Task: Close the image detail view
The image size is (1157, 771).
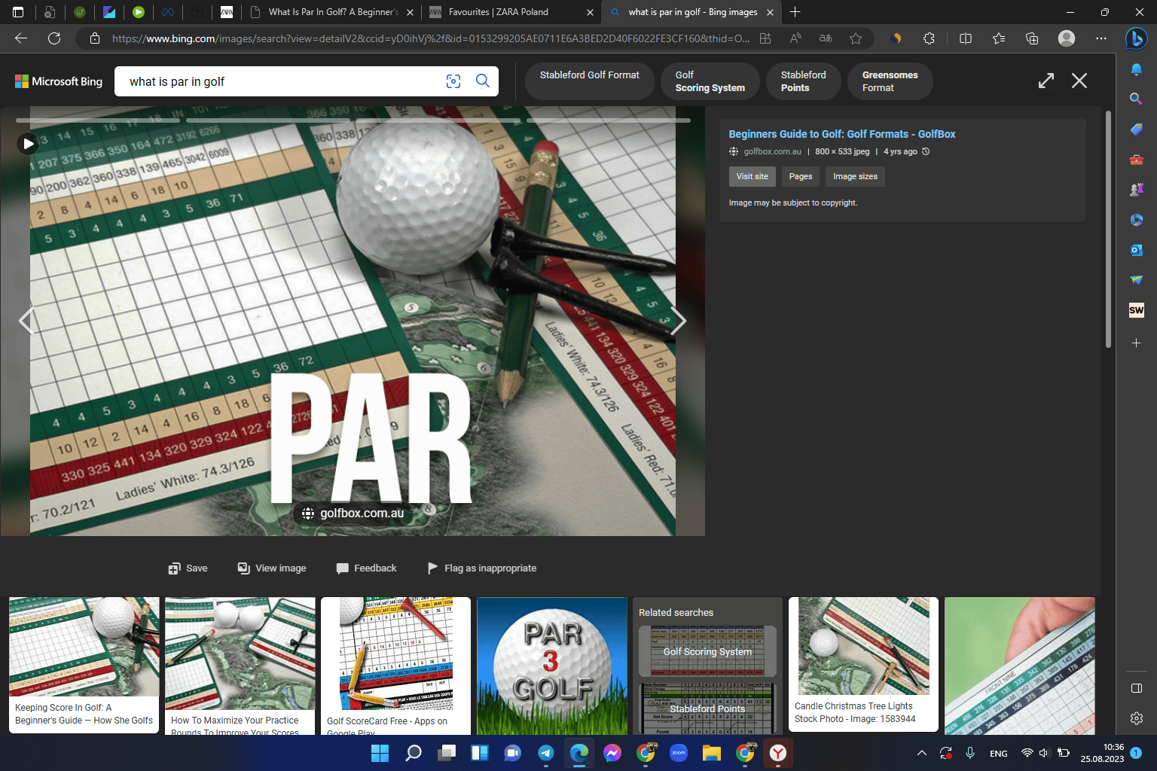Action: pyautogui.click(x=1079, y=81)
